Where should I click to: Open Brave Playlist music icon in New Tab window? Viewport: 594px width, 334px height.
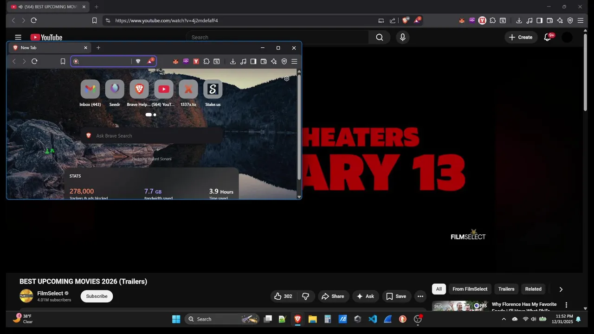click(243, 61)
